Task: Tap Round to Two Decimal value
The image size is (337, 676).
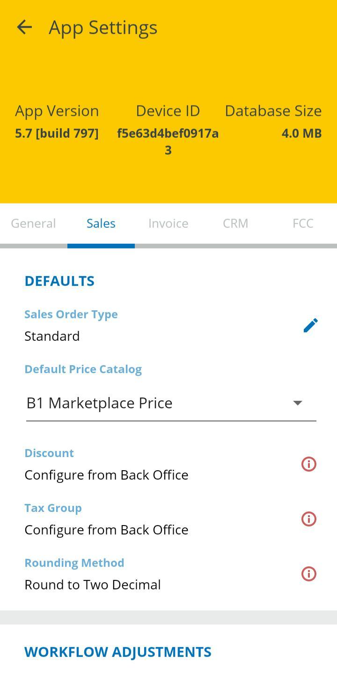Action: pos(93,585)
